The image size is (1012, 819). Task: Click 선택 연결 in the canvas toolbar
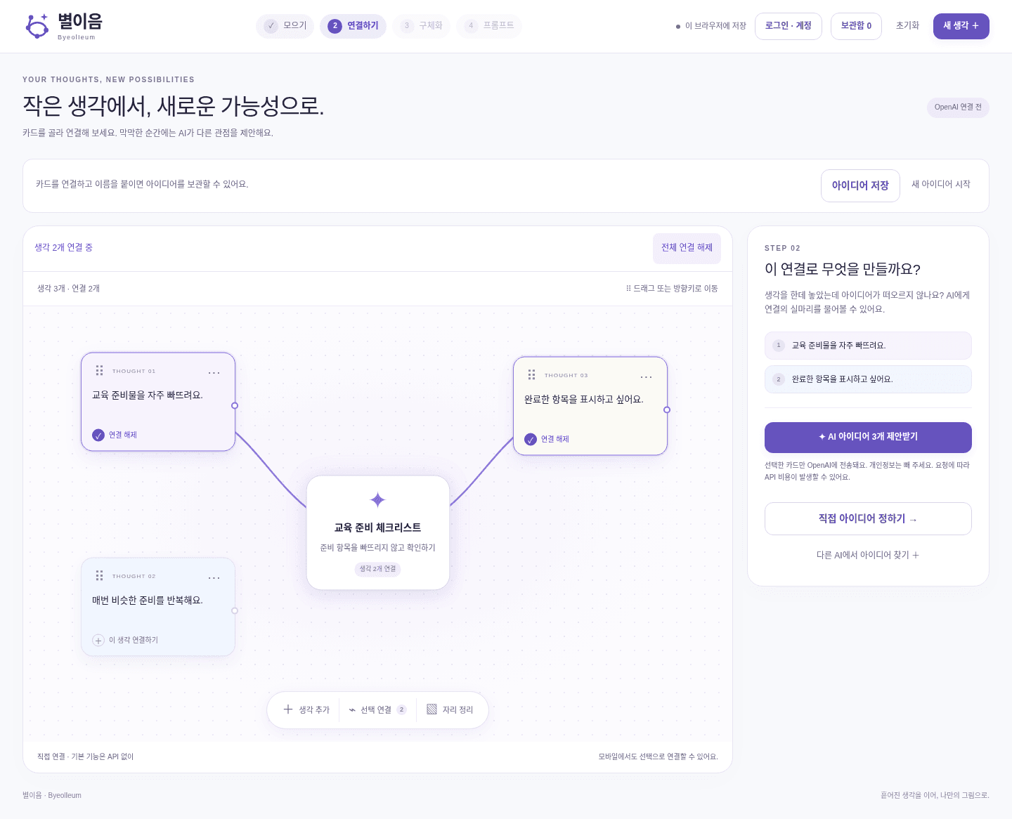pos(378,710)
